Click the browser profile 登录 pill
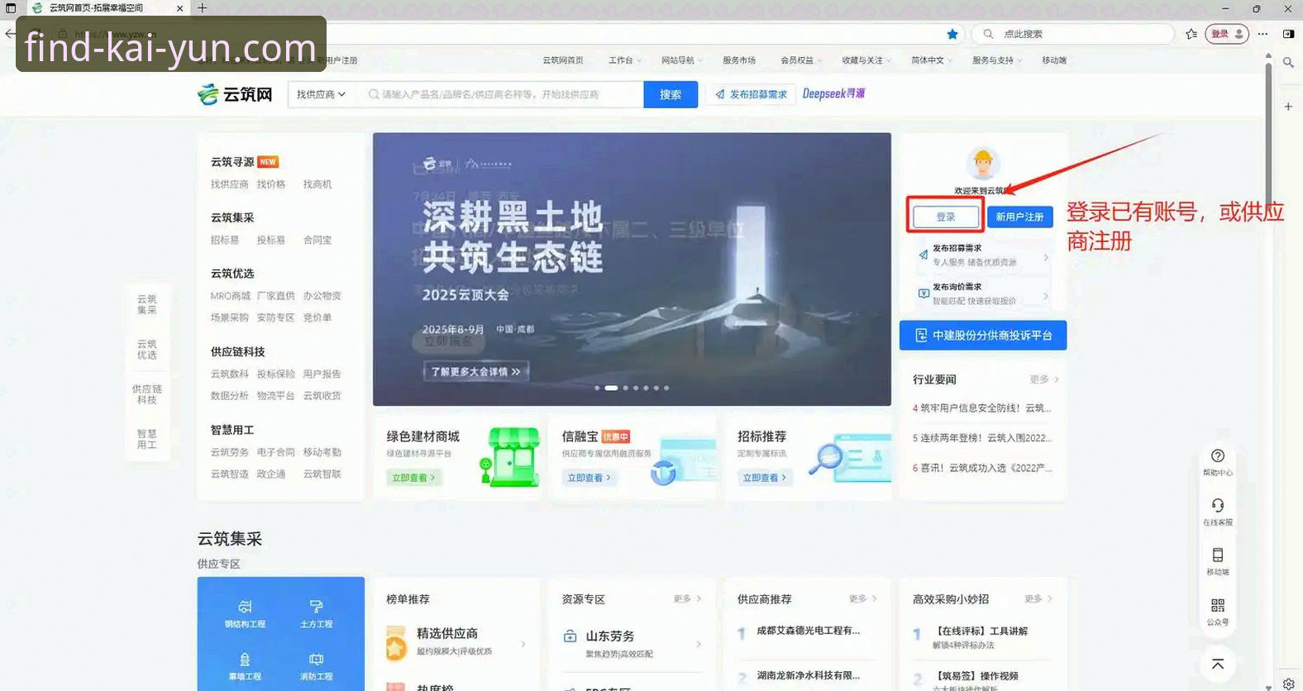 pos(1226,34)
